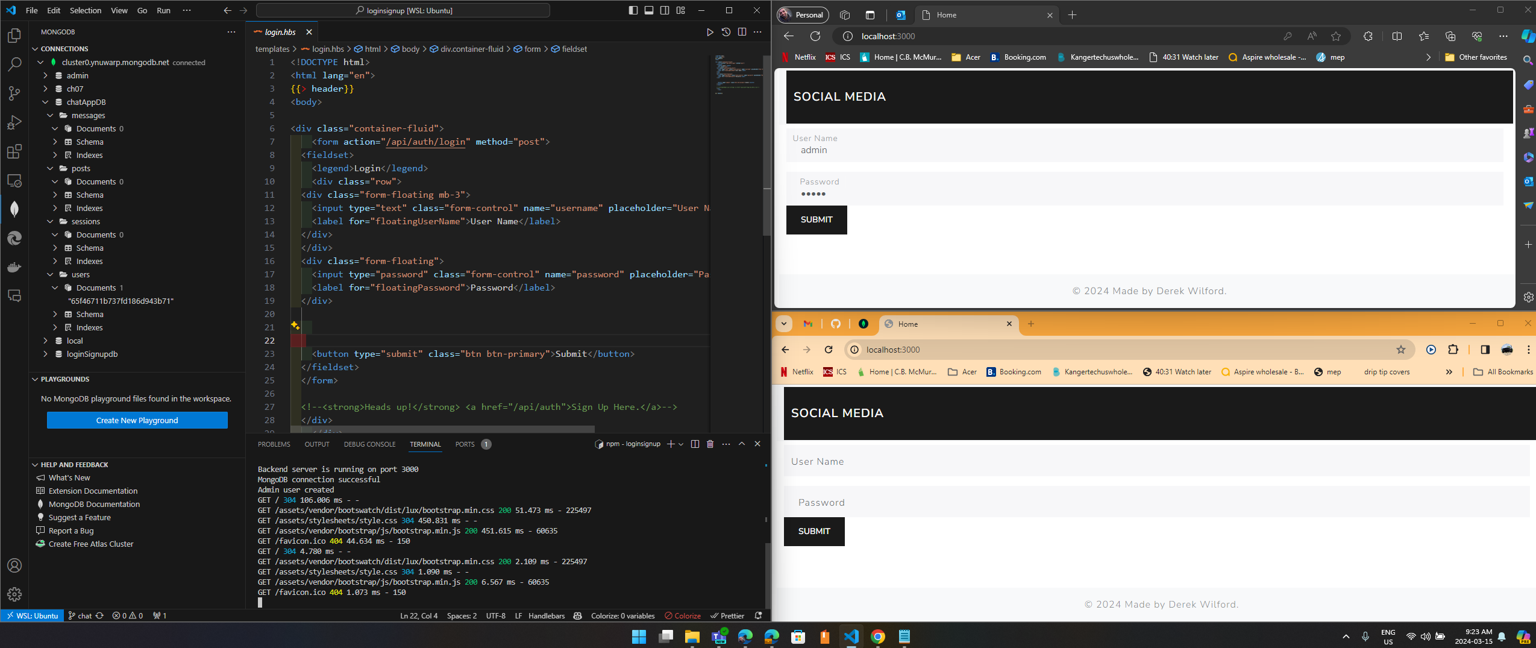Kill the terminal with trash icon
This screenshot has height=648, width=1536.
(710, 444)
